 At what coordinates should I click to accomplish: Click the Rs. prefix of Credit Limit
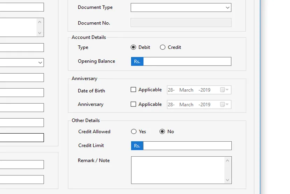tap(137, 146)
